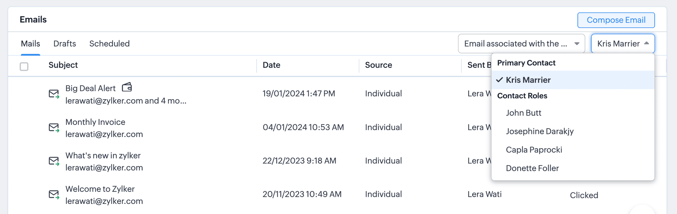Choose Donette Foller from the dropdown
677x214 pixels.
[x=532, y=168]
